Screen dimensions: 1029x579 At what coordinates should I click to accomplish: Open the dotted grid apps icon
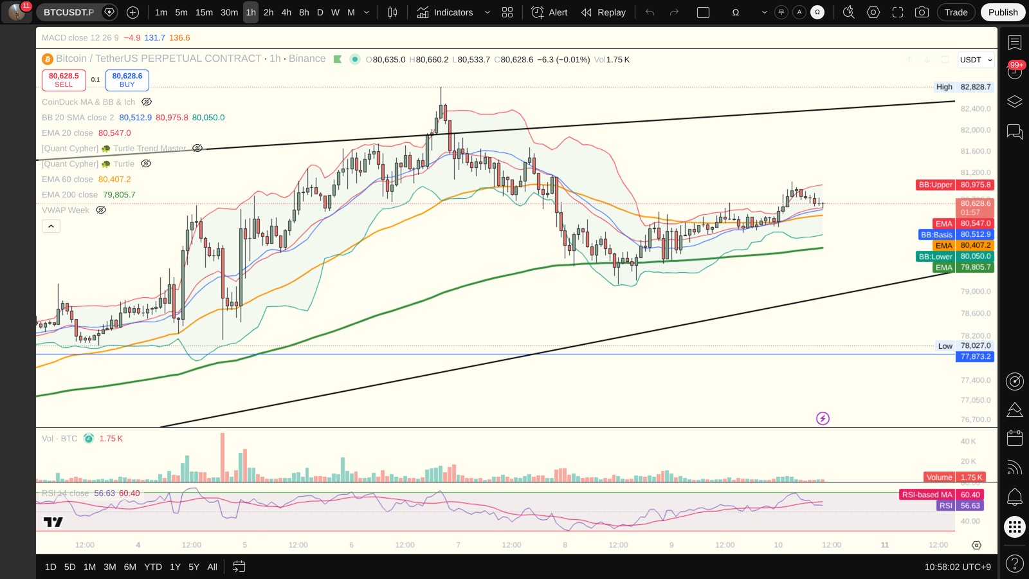tap(1015, 528)
